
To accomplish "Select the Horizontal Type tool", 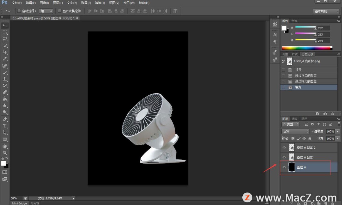I will (5, 126).
